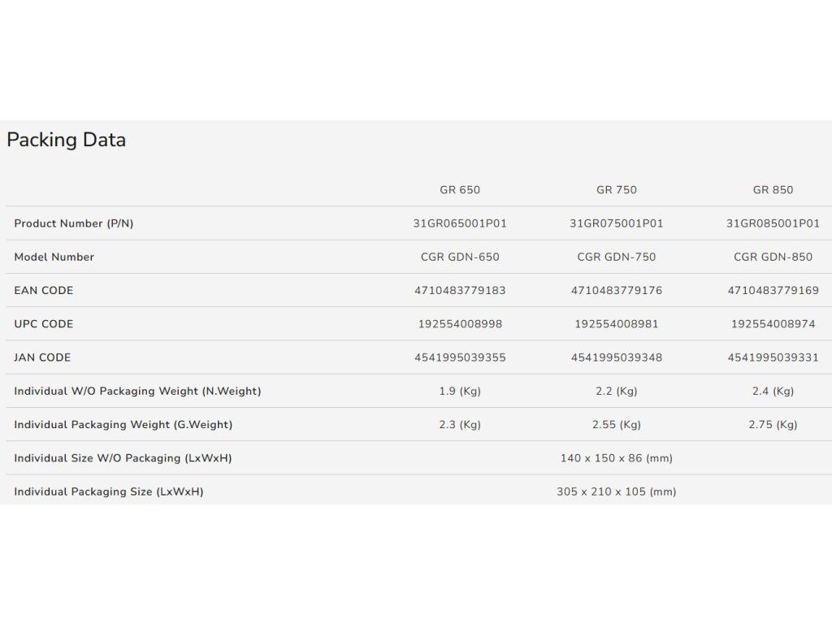
Task: Select the GR 650 column header
Action: tap(460, 190)
